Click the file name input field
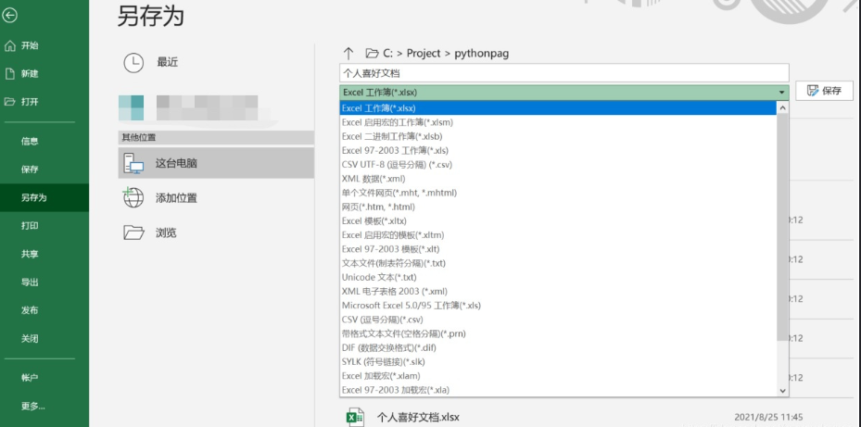 point(563,73)
